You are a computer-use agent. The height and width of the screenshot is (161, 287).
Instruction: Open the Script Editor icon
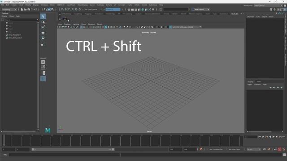click(284, 155)
